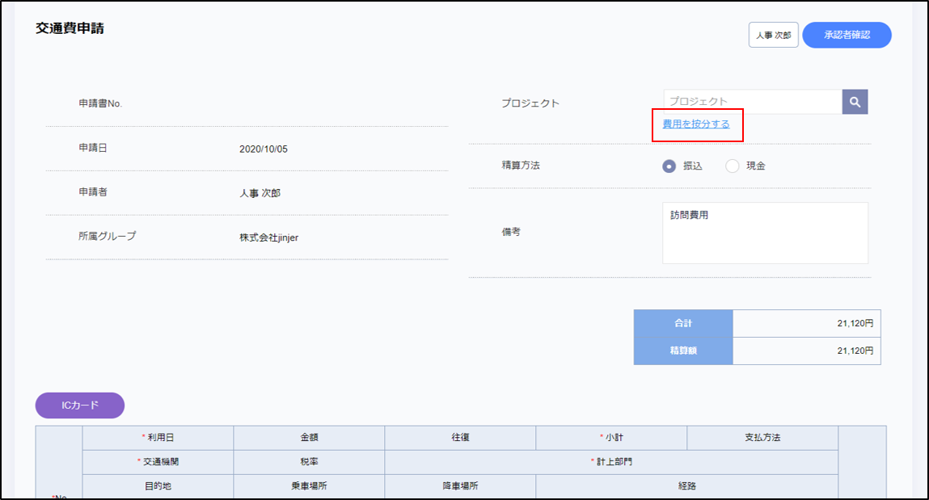This screenshot has width=929, height=500.
Task: Click the 人事 次郎 button
Action: pyautogui.click(x=774, y=36)
